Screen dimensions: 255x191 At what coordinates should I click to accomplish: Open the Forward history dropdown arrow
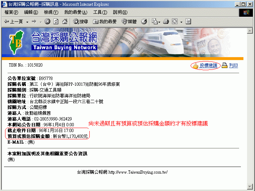coord(41,22)
